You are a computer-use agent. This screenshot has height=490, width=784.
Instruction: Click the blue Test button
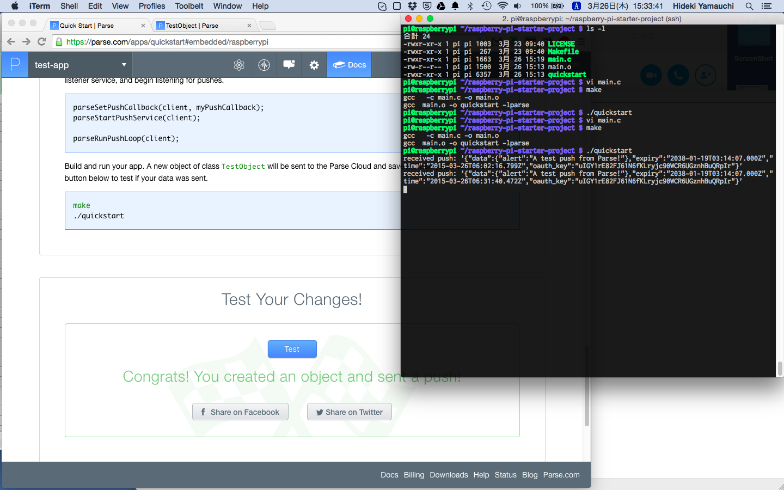tap(292, 349)
